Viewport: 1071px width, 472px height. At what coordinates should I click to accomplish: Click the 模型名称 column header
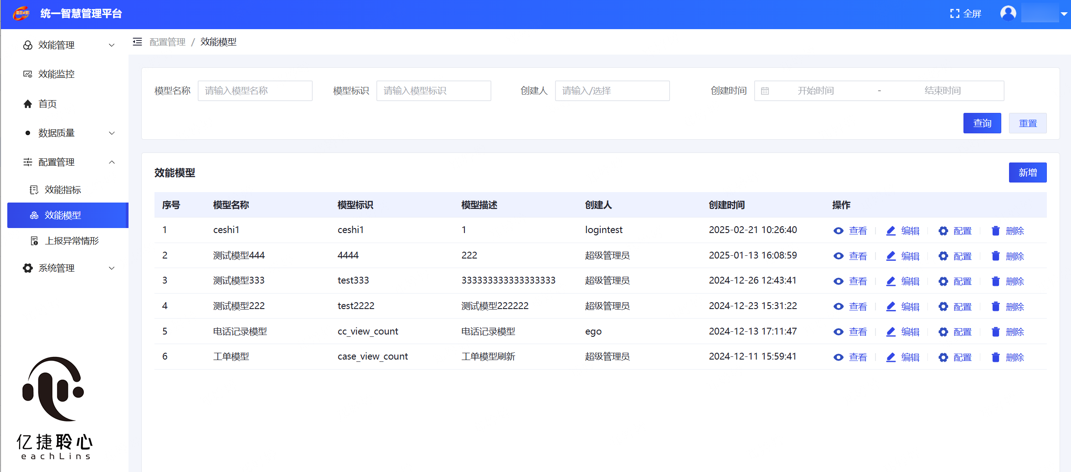(x=231, y=205)
